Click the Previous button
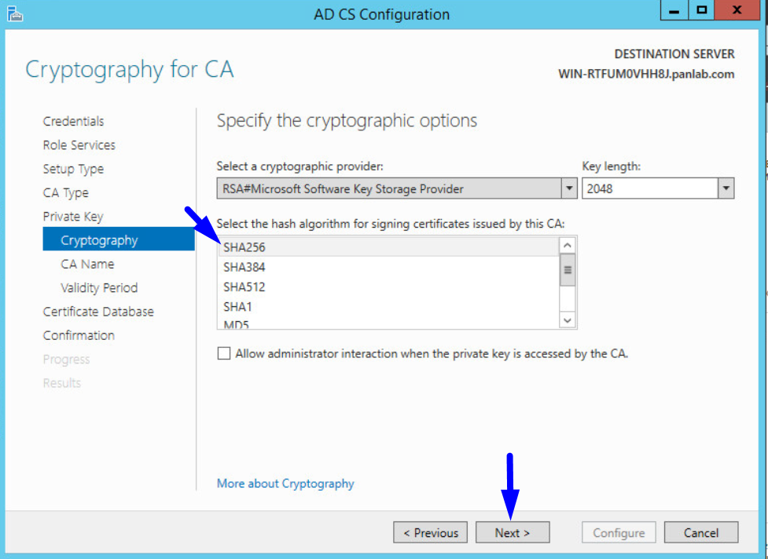Screen dimensions: 768x559 tap(431, 532)
